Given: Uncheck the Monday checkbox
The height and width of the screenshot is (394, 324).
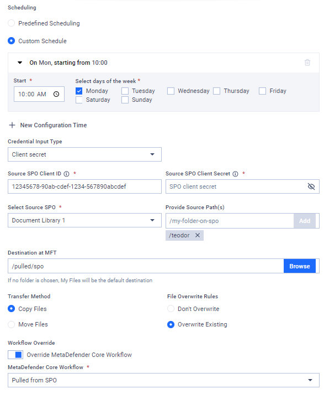Looking at the screenshot, I should pyautogui.click(x=79, y=91).
